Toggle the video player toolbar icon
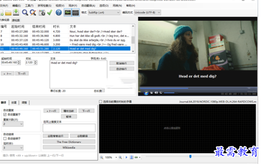262x164 pixels. point(75,12)
